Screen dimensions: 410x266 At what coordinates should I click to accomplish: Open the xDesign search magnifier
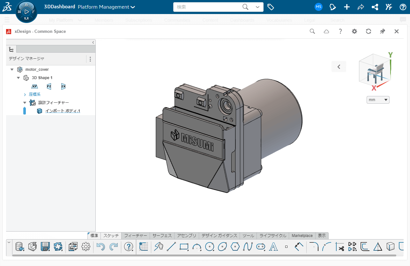pos(312,31)
